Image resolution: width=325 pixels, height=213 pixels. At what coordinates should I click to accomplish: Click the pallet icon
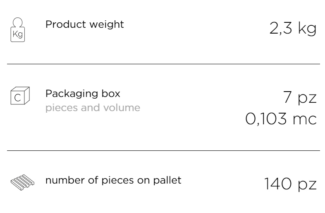tap(22, 182)
